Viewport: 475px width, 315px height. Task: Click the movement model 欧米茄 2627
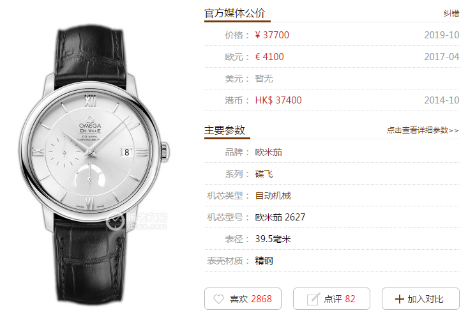(x=280, y=217)
